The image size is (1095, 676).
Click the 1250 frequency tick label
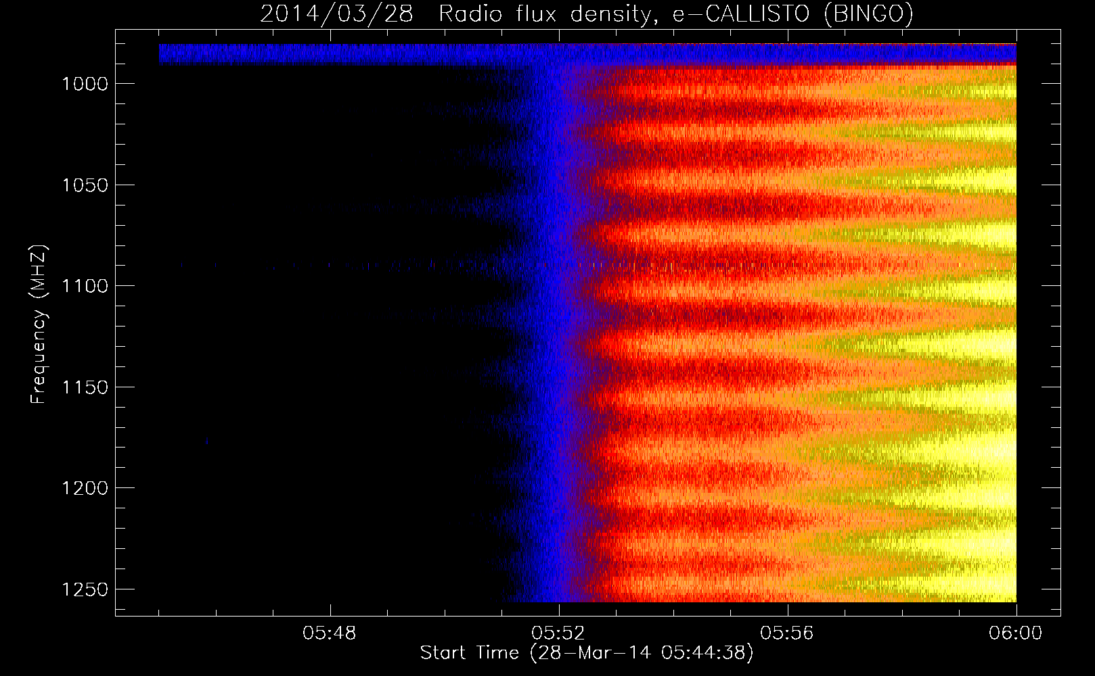tap(85, 589)
